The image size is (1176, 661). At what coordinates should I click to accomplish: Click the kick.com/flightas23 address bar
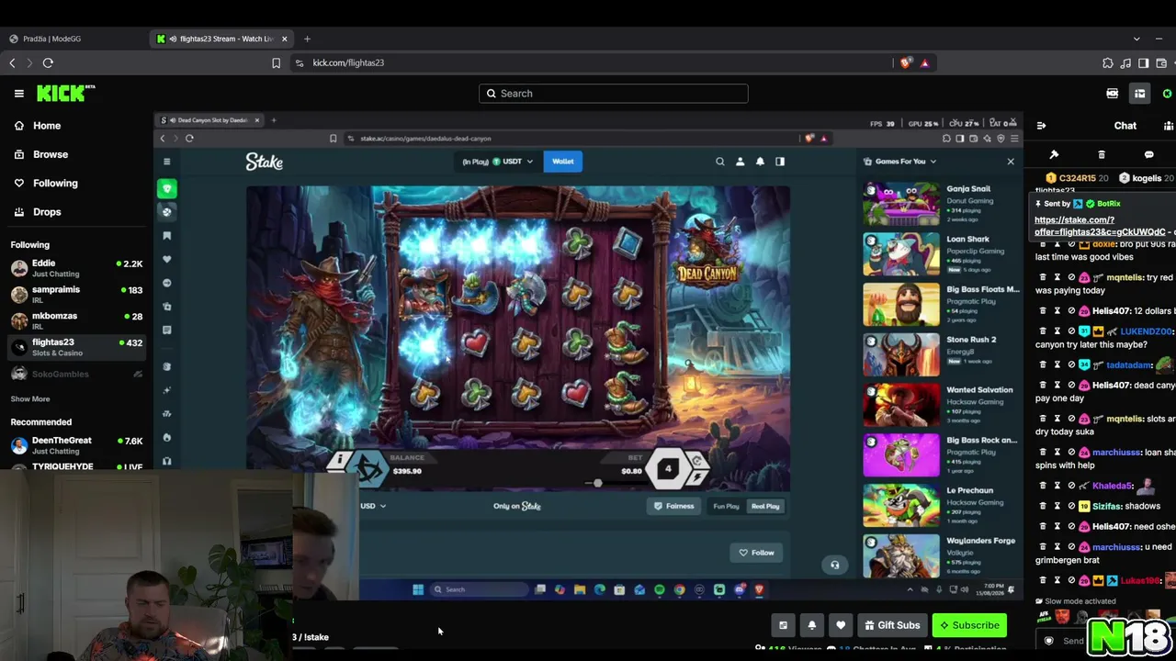[x=588, y=62]
